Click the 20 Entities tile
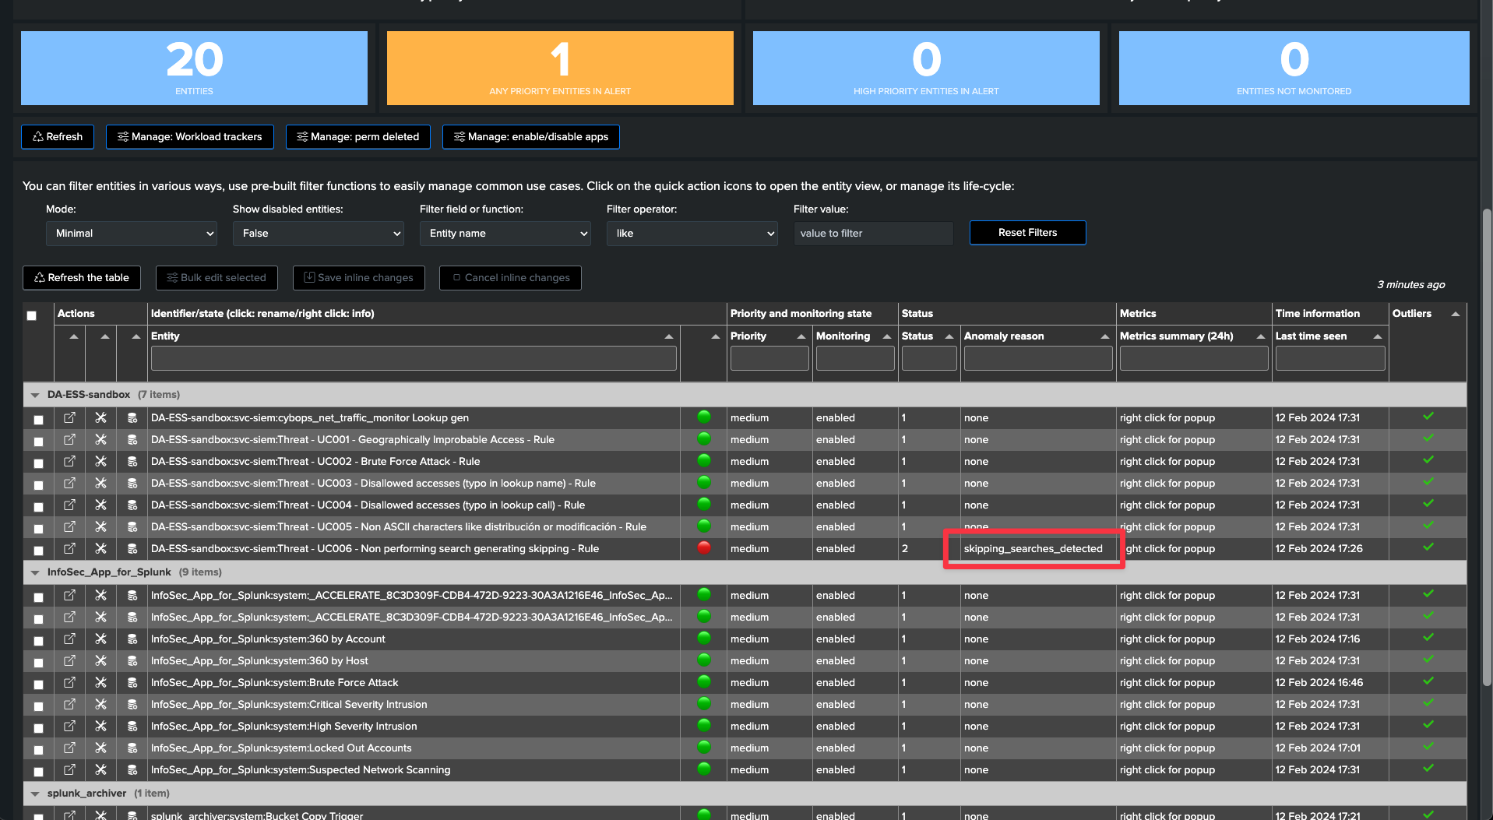The image size is (1493, 820). point(194,68)
